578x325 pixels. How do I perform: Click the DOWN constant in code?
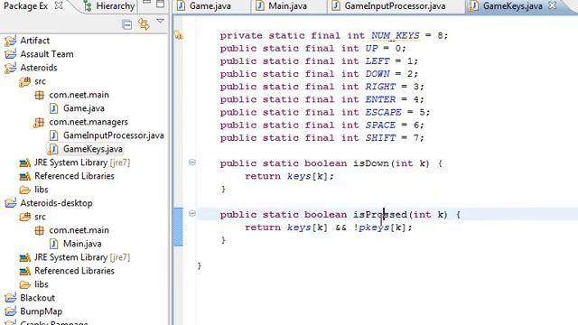(378, 74)
